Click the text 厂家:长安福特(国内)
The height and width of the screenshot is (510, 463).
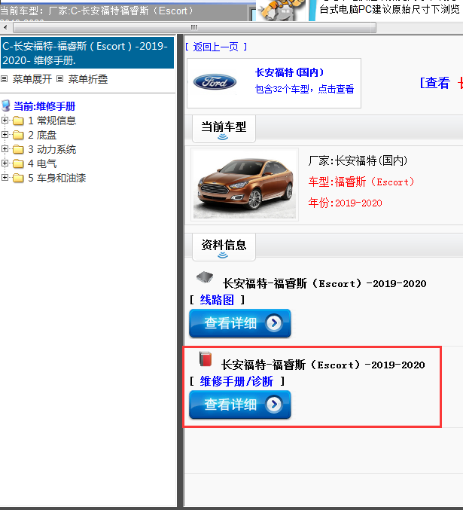click(358, 160)
